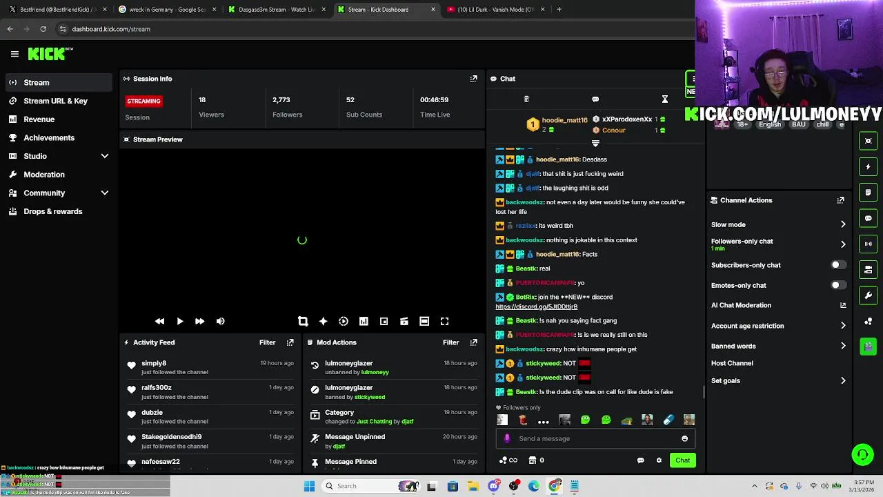Enable theater mode in stream preview

(424, 321)
